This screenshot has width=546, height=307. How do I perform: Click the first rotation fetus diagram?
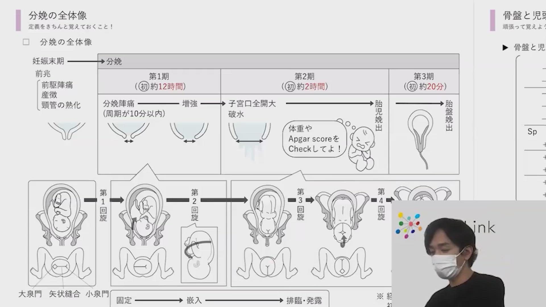coord(145,215)
